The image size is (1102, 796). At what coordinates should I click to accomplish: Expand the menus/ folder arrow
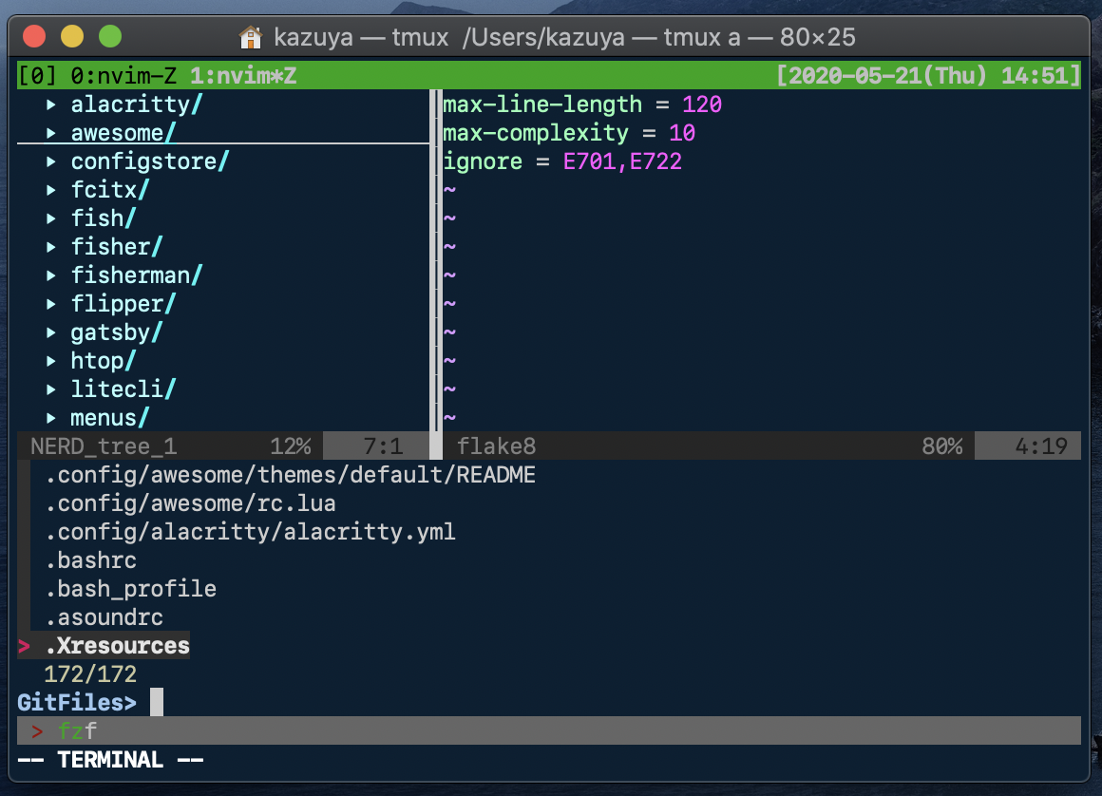click(x=50, y=417)
